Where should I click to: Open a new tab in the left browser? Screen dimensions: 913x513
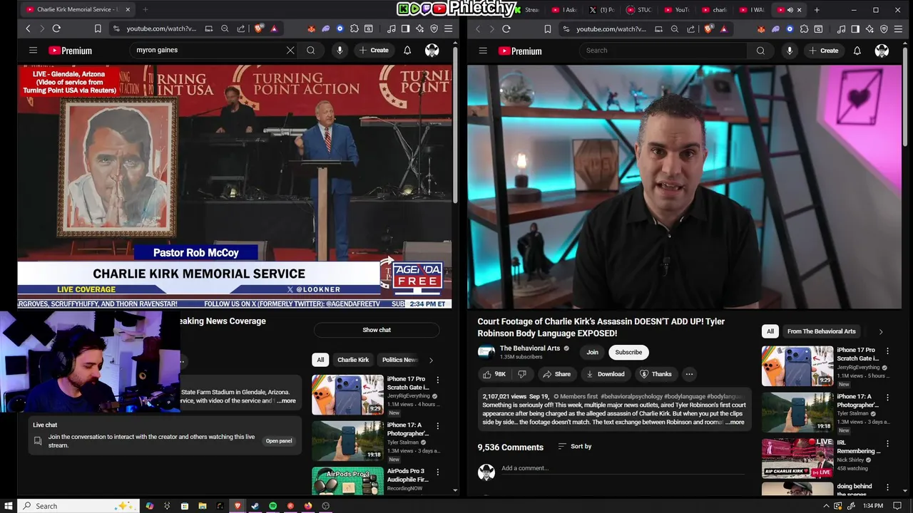click(145, 10)
